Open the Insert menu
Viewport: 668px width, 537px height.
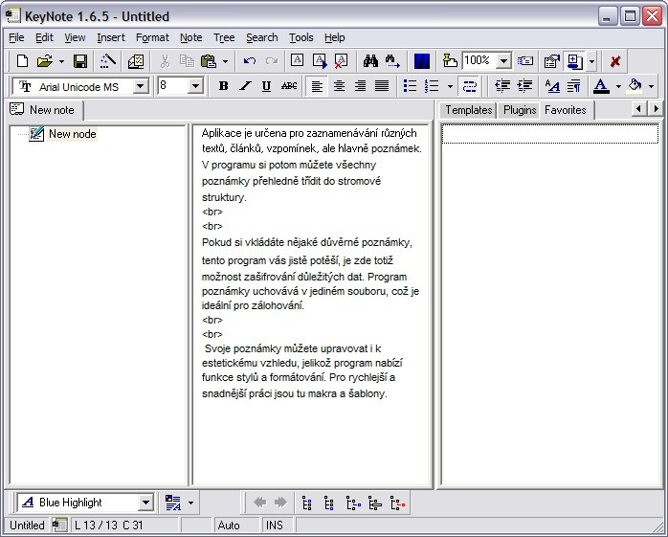(111, 37)
